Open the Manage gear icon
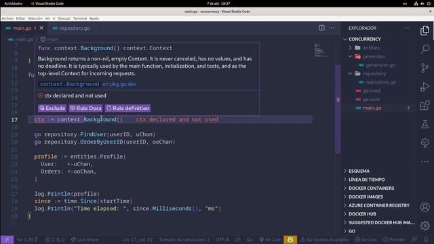The height and width of the screenshot is (244, 434). (x=425, y=226)
